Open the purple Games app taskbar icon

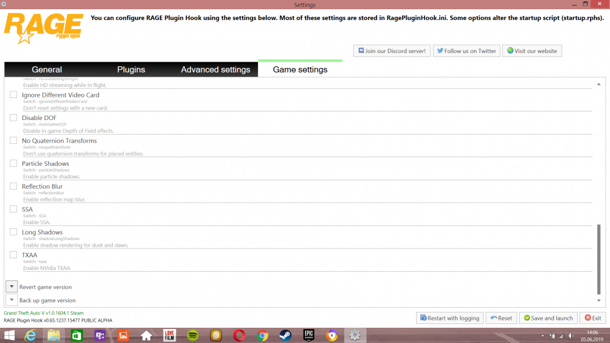(100, 335)
